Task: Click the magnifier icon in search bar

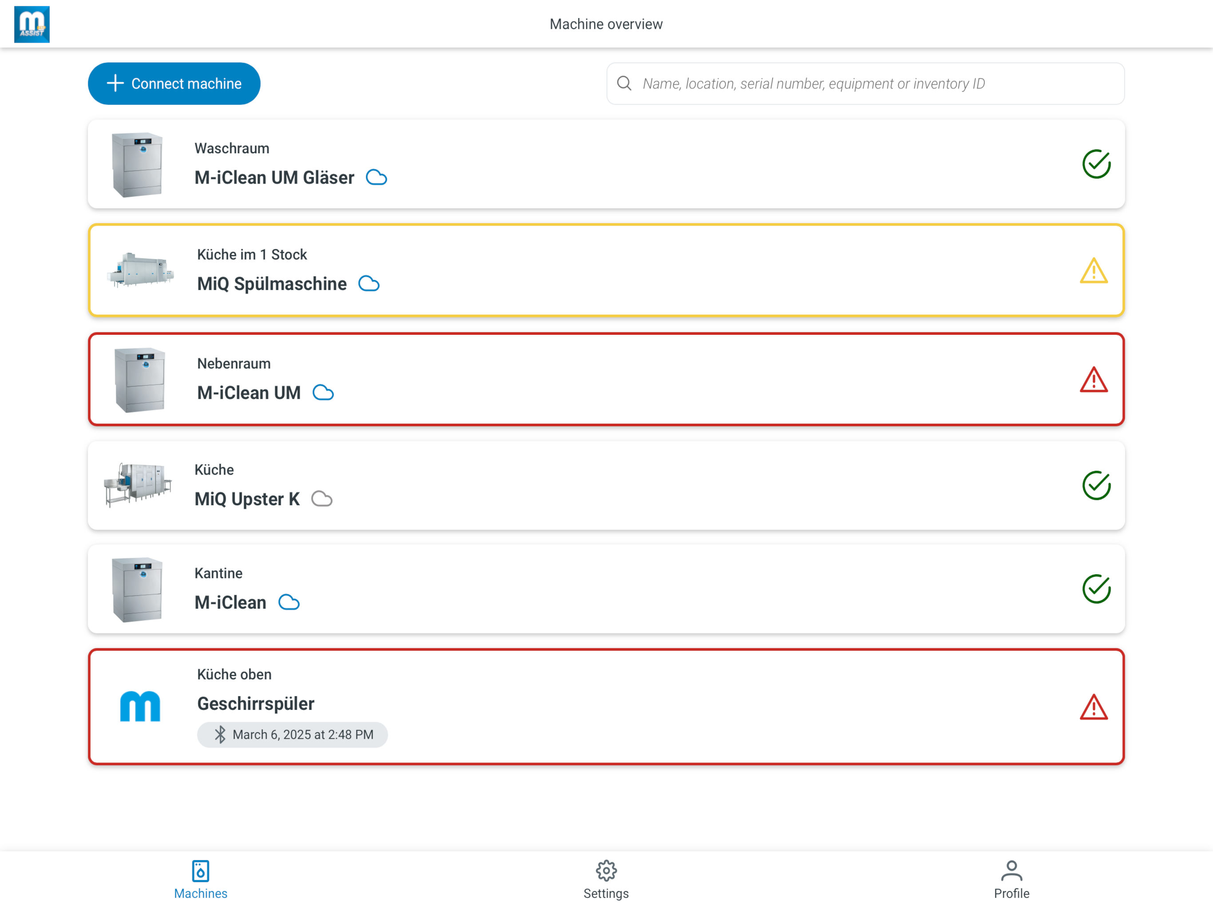Action: click(x=624, y=83)
